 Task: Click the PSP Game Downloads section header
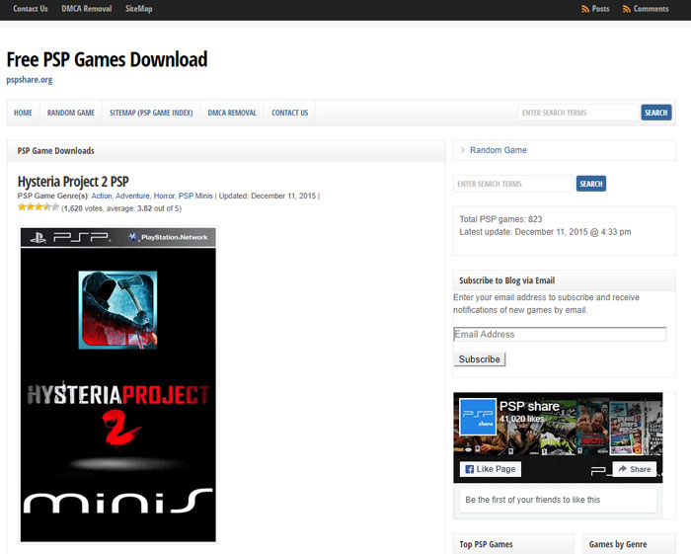[x=226, y=151]
